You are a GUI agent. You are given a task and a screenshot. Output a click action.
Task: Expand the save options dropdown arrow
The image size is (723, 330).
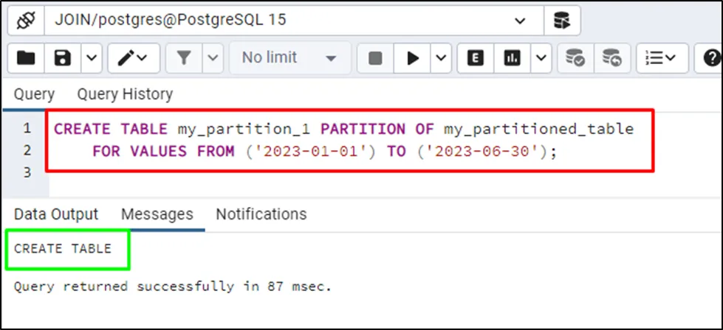point(92,58)
